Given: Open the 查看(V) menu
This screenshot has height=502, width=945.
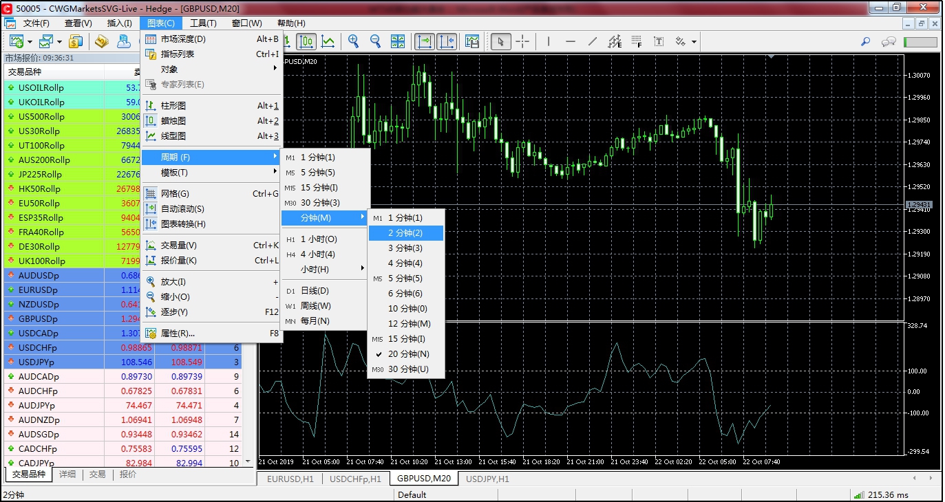Looking at the screenshot, I should tap(78, 23).
